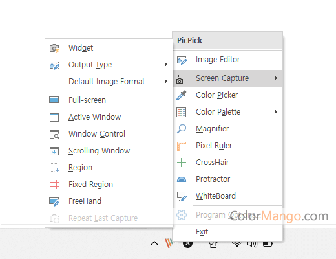Select the Scrolling Window capture icon
336x259 pixels.
tap(54, 151)
